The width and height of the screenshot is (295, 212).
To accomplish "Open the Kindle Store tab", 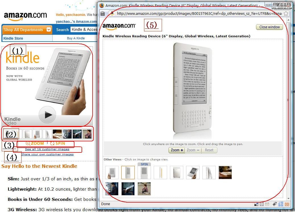I will pos(13,38).
